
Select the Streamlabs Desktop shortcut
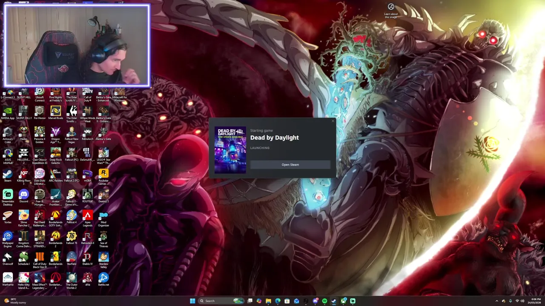click(8, 198)
